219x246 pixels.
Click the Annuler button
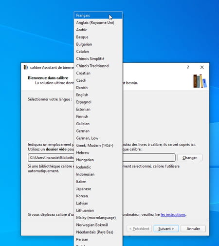click(x=193, y=228)
